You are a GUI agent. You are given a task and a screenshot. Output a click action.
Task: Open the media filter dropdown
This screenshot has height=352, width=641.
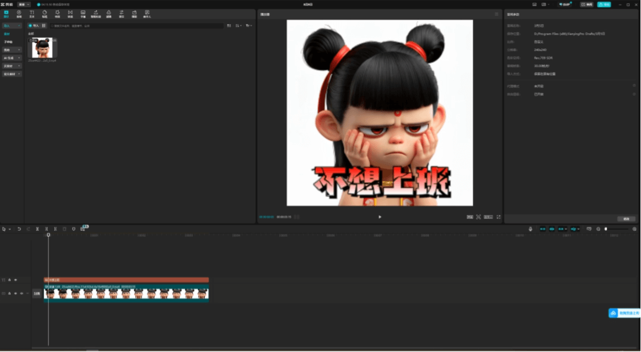[248, 26]
